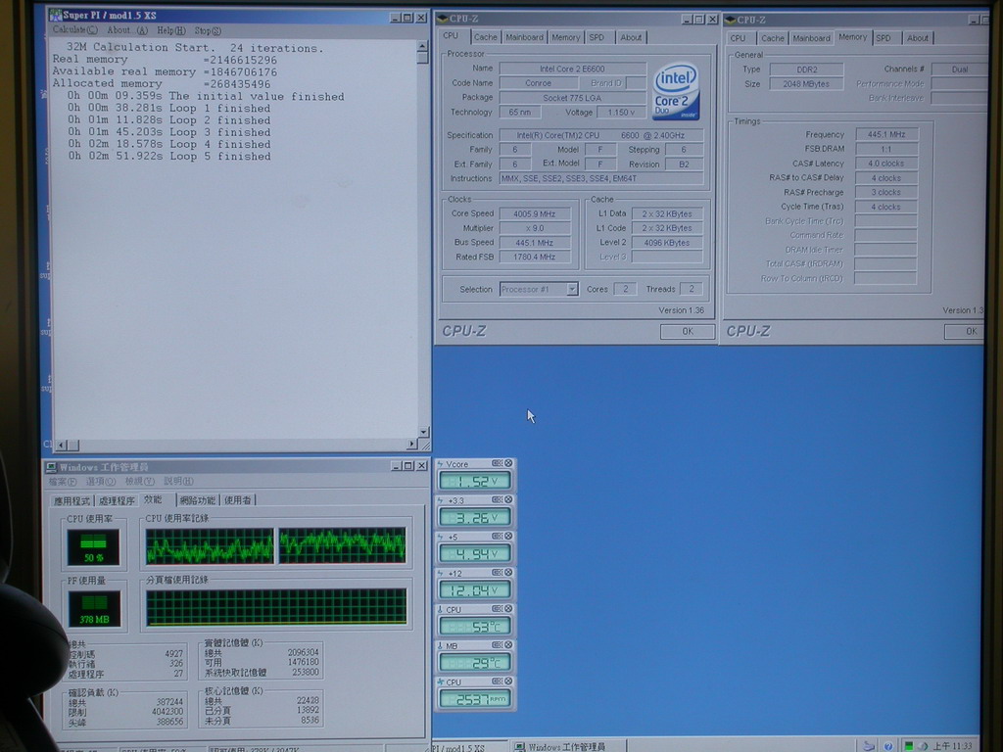
Task: Open the 選項(O) menu in Task Manager
Action: [101, 482]
